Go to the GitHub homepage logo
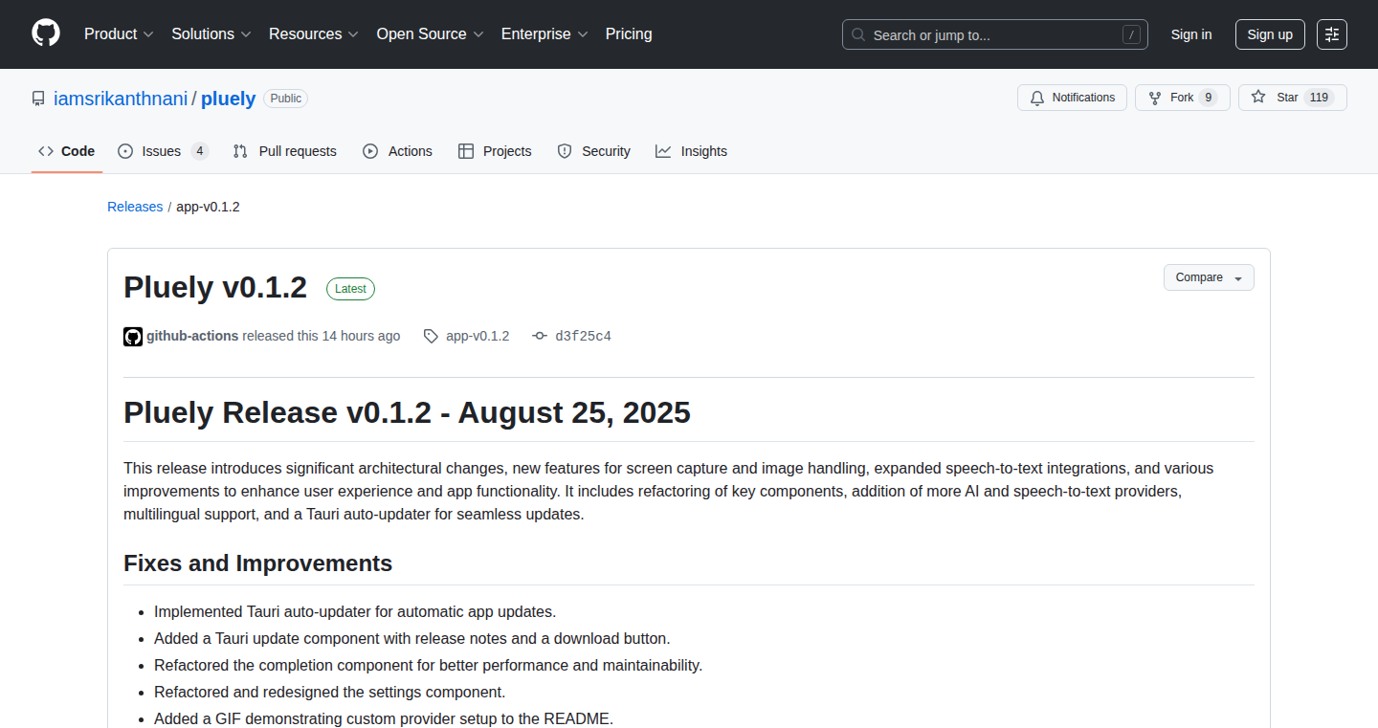Viewport: 1378px width, 728px height. [x=46, y=33]
